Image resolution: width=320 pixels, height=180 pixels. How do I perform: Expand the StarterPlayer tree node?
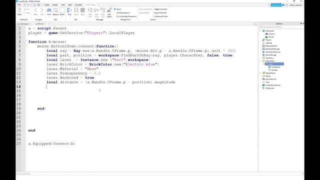(260, 73)
